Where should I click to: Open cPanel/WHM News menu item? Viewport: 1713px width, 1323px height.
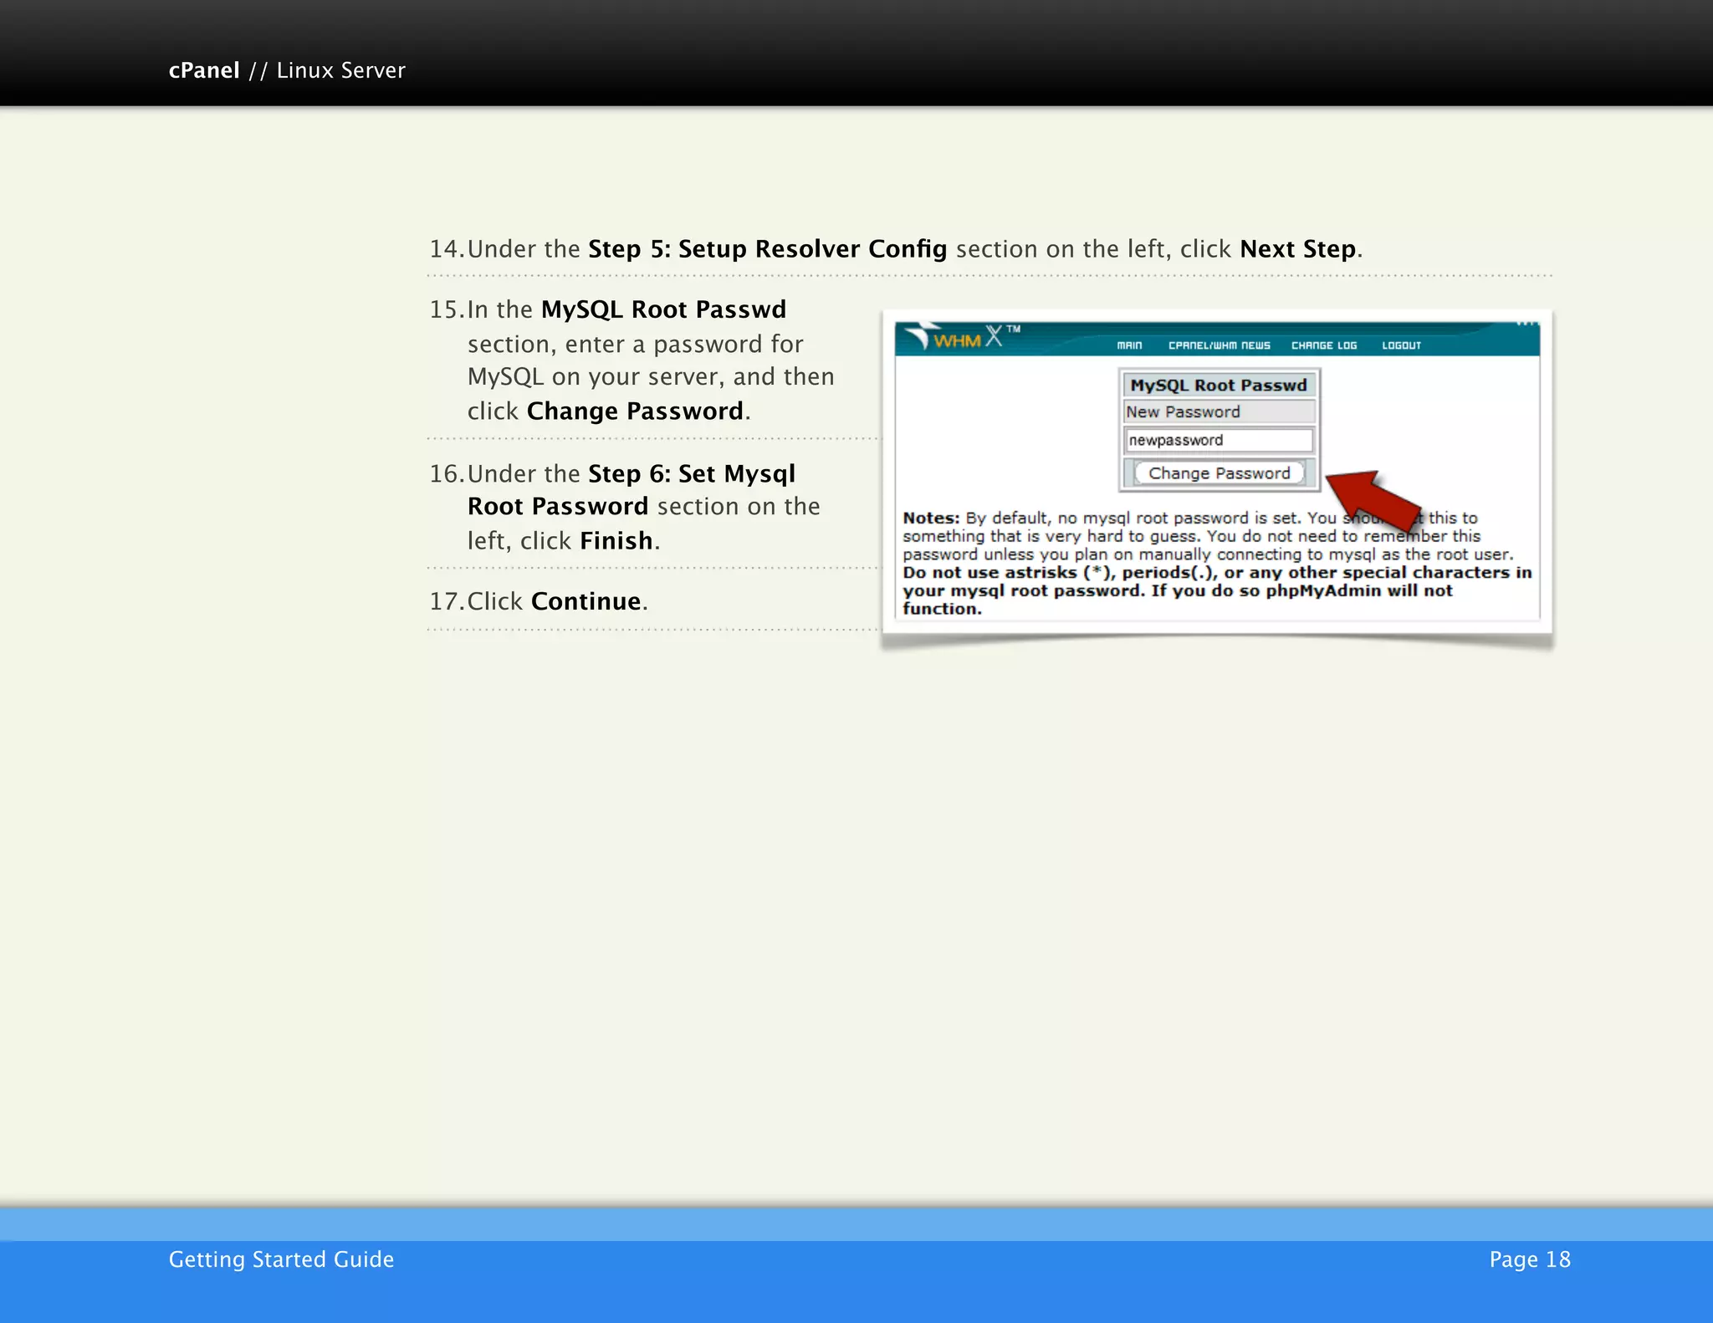click(x=1219, y=345)
